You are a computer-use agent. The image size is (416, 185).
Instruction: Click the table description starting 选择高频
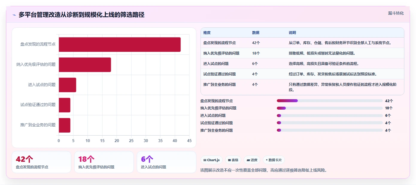click(x=324, y=64)
